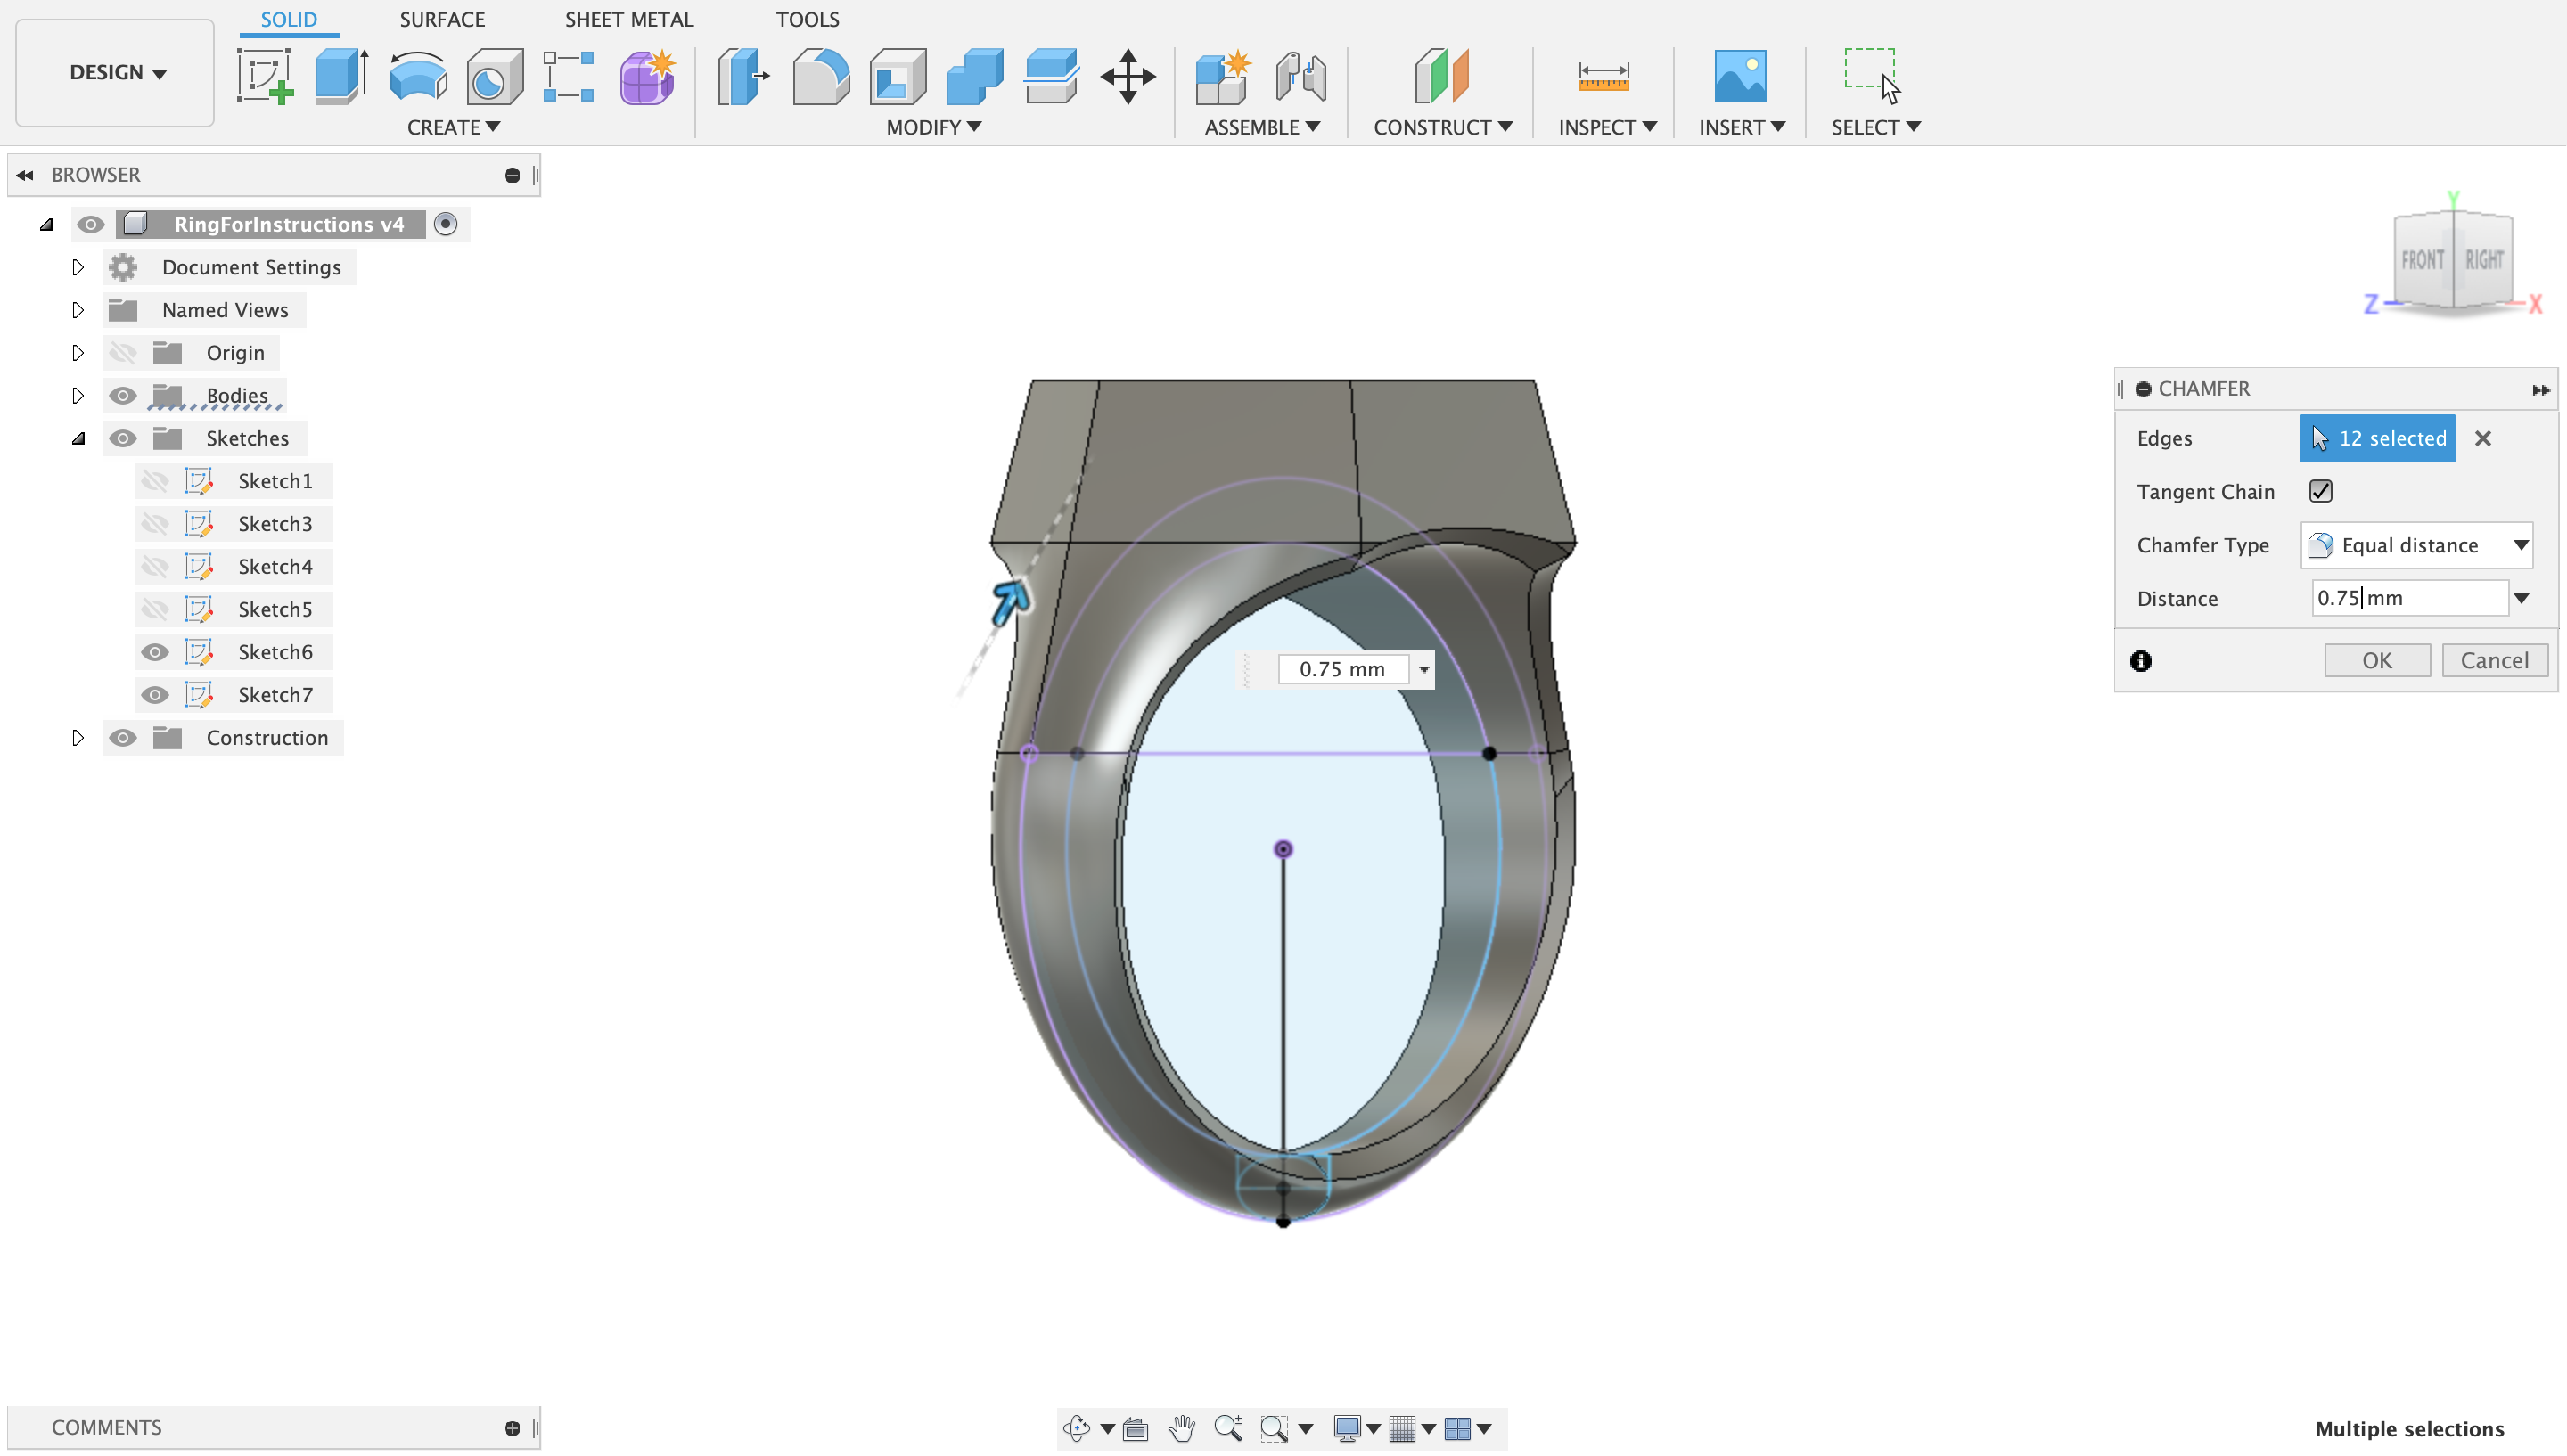Uncheck the Tangent Chain checkbox
This screenshot has width=2567, height=1456.
[2321, 491]
